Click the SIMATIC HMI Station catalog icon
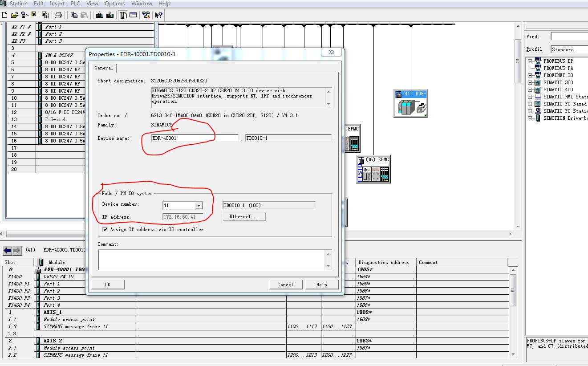588x366 pixels. click(x=538, y=97)
